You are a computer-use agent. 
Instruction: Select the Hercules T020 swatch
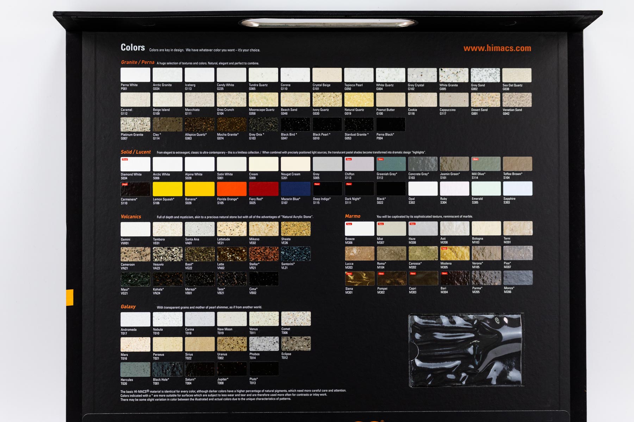(x=135, y=369)
